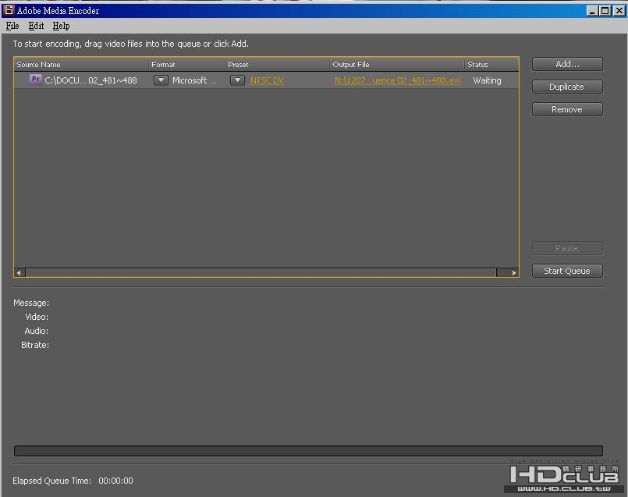Open the Help menu

[x=62, y=26]
